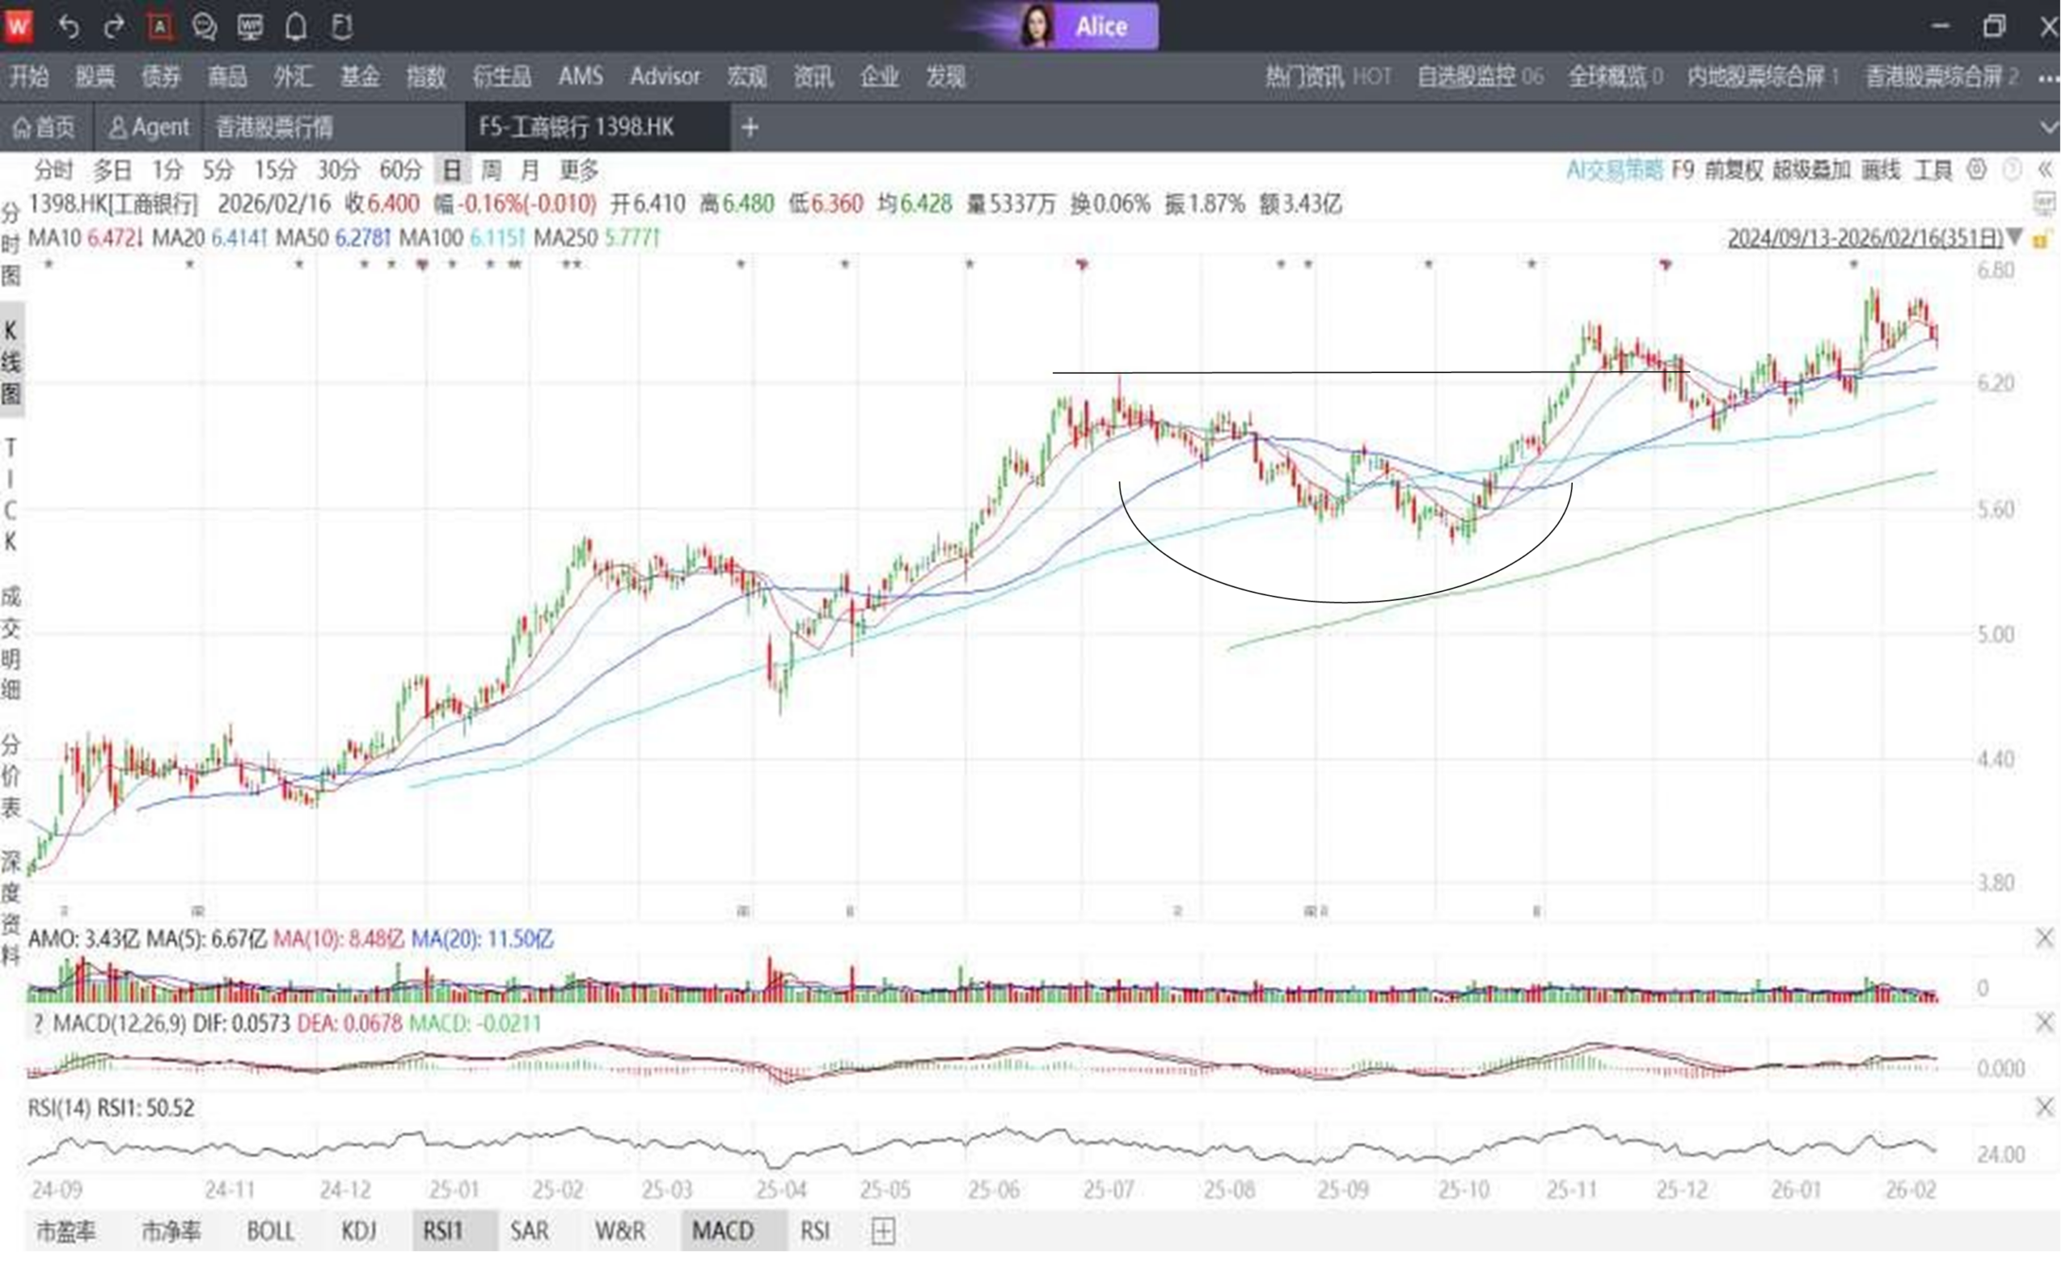Click the 画线 drawing button
The height and width of the screenshot is (1272, 2070).
pos(1880,170)
